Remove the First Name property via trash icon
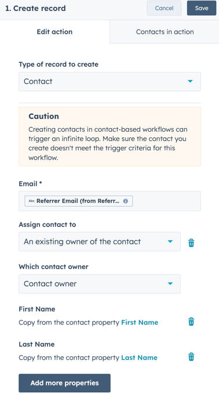The image size is (219, 401). (x=191, y=321)
